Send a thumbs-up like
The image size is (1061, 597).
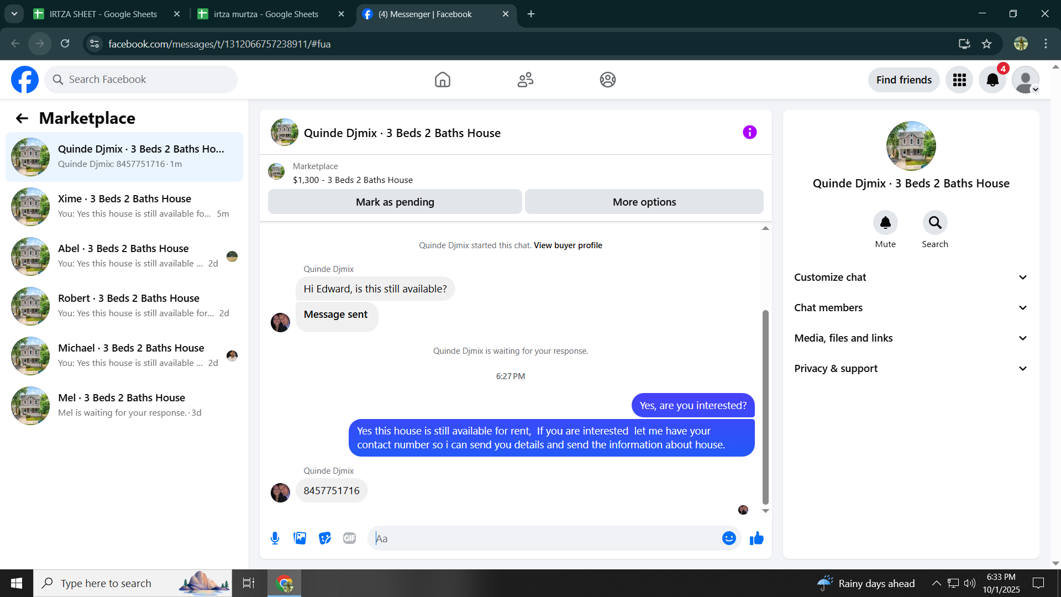757,538
